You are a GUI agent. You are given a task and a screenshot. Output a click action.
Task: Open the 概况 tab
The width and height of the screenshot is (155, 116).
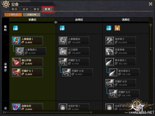tap(14, 9)
